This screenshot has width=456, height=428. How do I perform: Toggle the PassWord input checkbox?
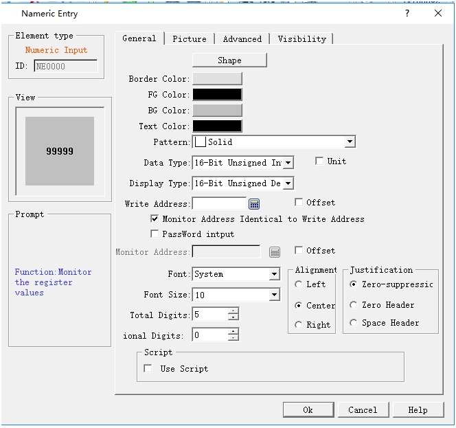point(155,234)
